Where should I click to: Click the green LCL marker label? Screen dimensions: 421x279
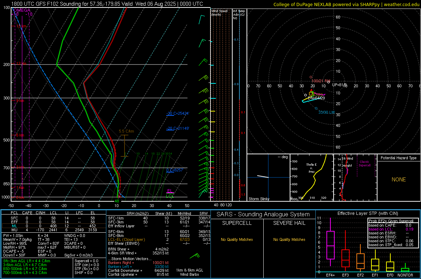tap(170, 196)
